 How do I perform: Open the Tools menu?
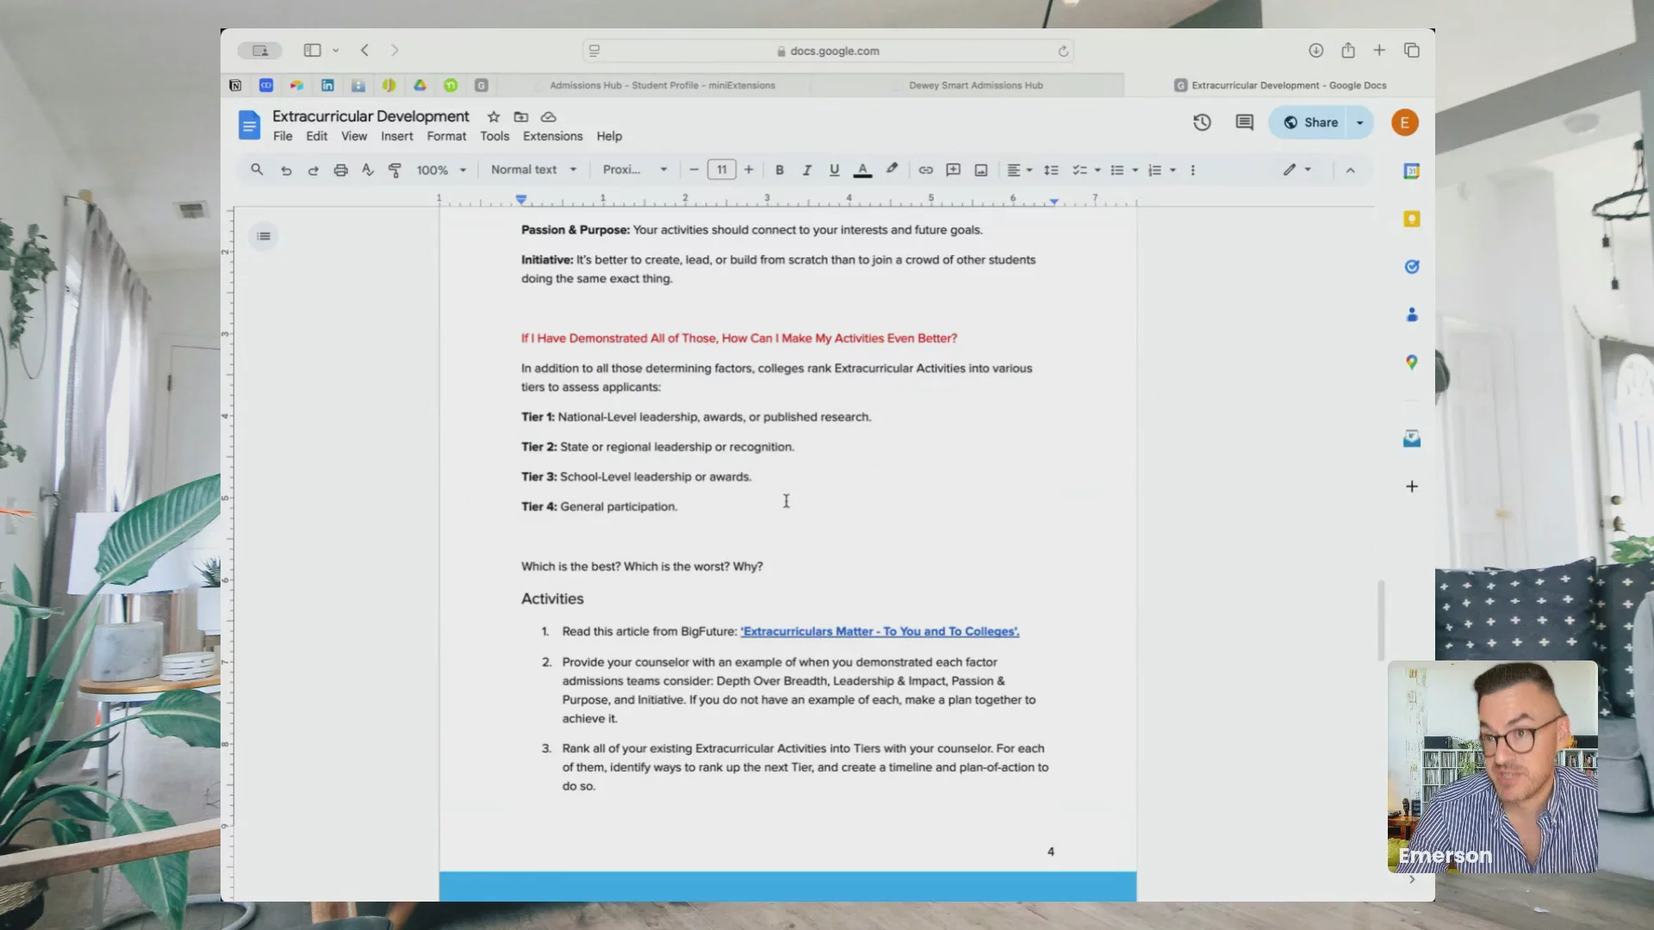pyautogui.click(x=494, y=136)
